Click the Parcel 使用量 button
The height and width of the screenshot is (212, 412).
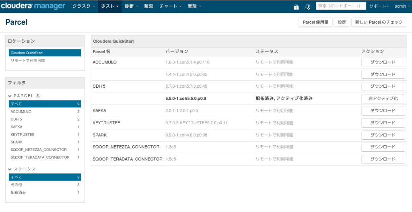(315, 23)
